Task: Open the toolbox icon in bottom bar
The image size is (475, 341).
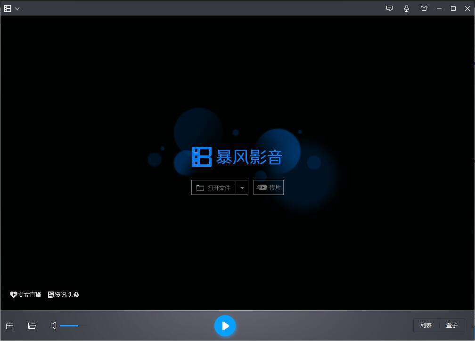Action: click(9, 325)
